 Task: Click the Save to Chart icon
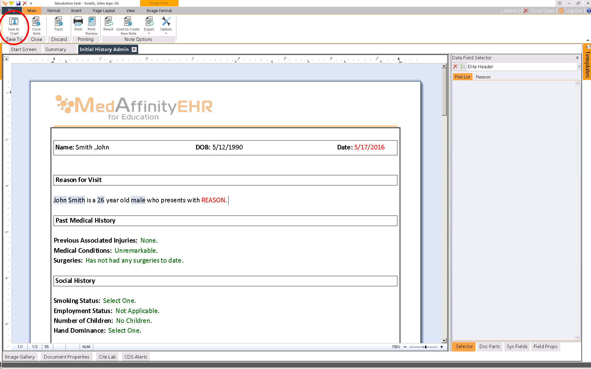click(x=14, y=26)
